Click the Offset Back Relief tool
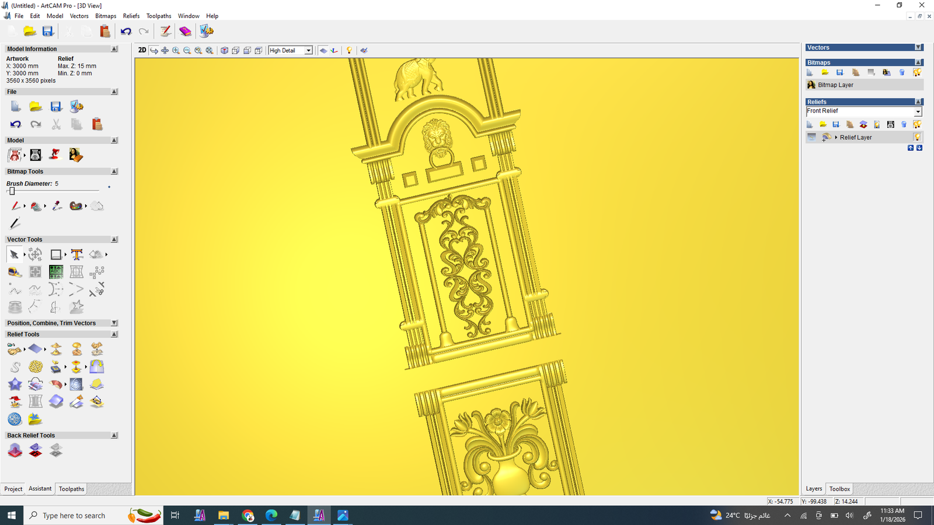The width and height of the screenshot is (934, 525). (x=35, y=450)
